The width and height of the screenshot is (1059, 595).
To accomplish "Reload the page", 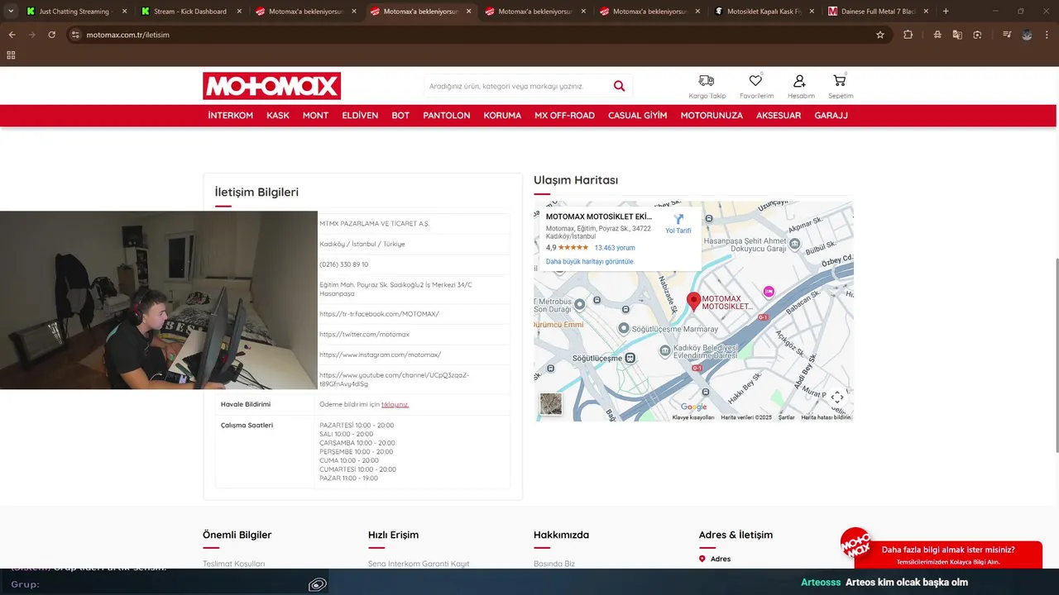I will pos(51,35).
